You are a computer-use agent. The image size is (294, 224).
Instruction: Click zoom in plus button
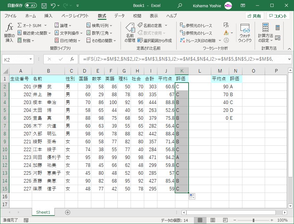pos(272,220)
